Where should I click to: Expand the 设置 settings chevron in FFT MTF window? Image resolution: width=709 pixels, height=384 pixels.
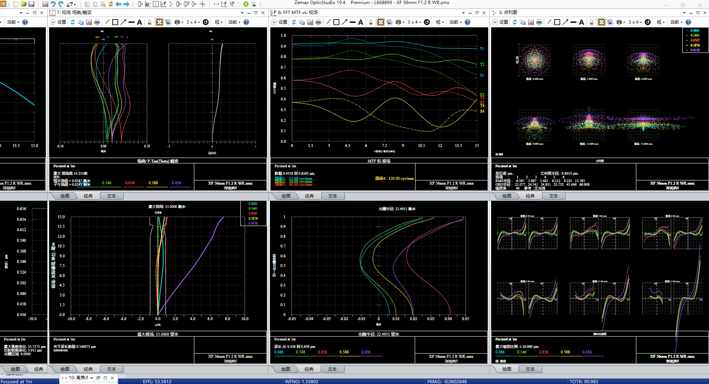(x=274, y=22)
